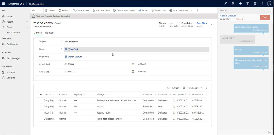Open Text Messages in the sidebar
The height and width of the screenshot is (135, 274).
point(13,58)
